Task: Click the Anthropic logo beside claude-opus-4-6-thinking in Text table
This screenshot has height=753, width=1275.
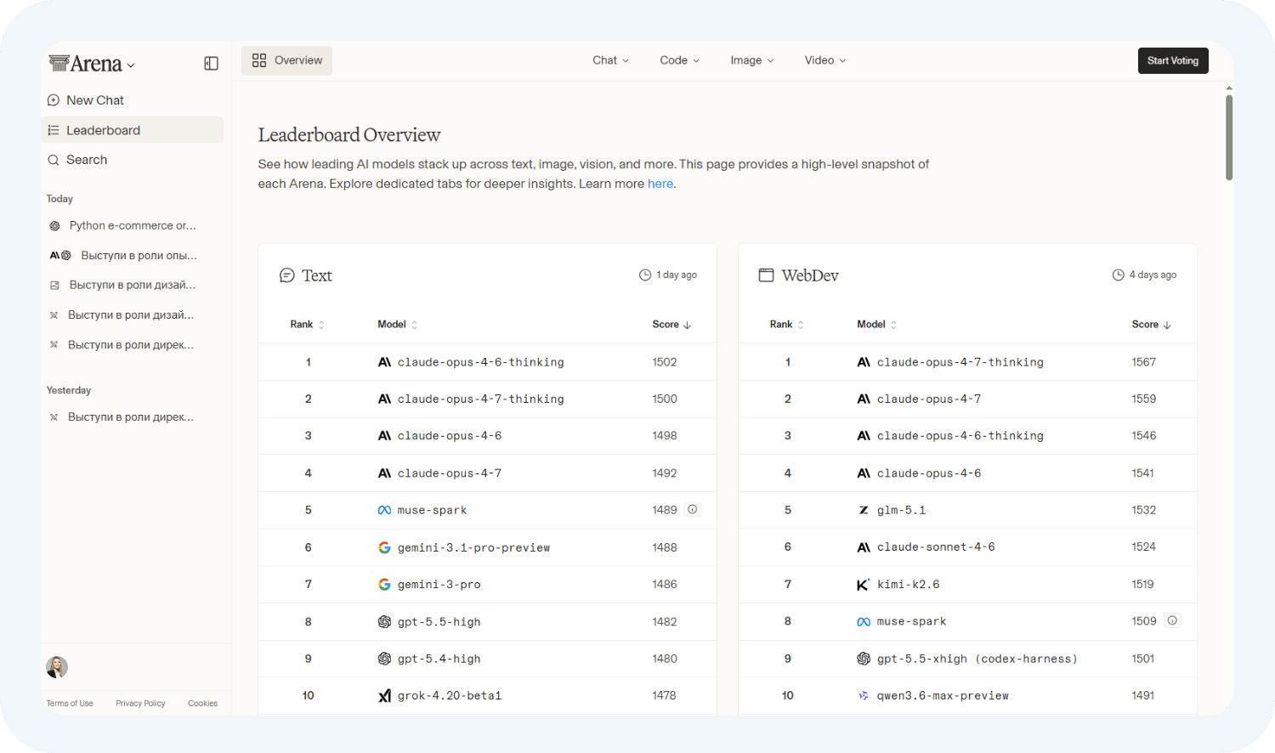Action: tap(384, 362)
